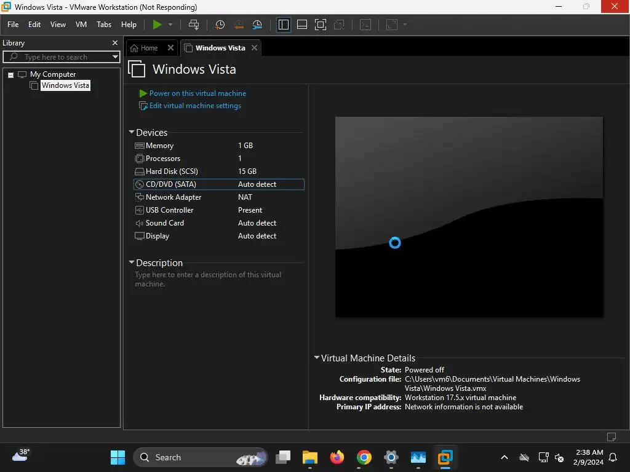
Task: Click the Windows Start button
Action: pyautogui.click(x=118, y=457)
